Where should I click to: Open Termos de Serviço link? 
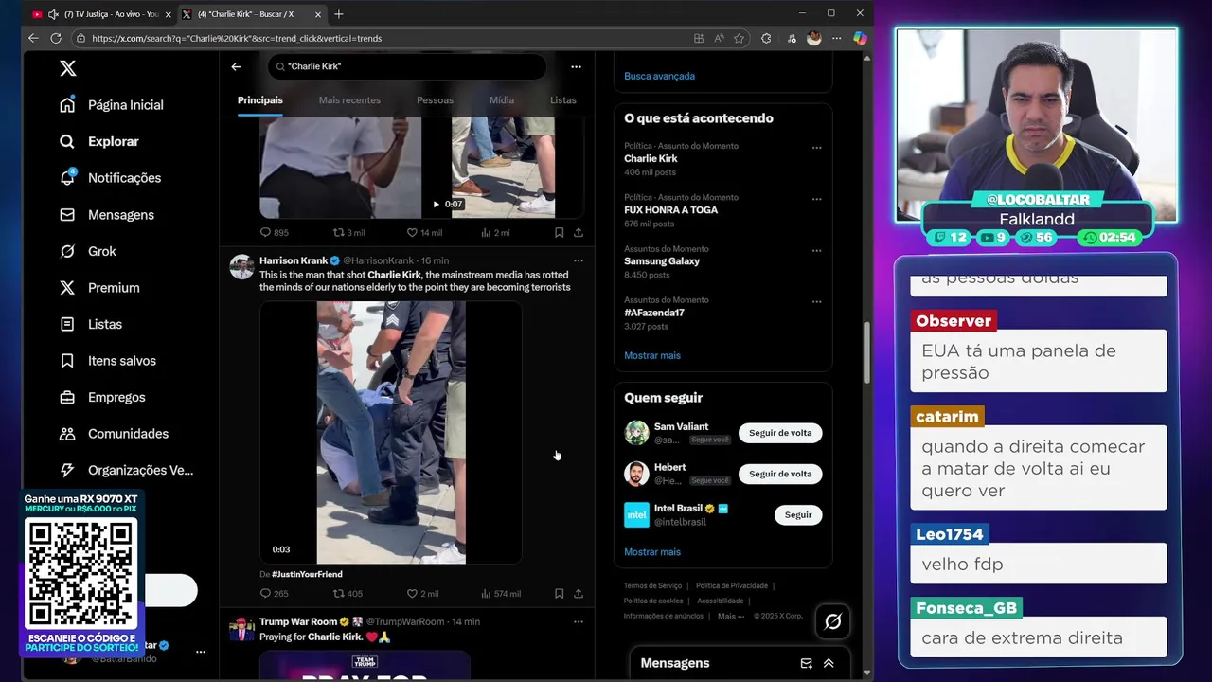652,585
